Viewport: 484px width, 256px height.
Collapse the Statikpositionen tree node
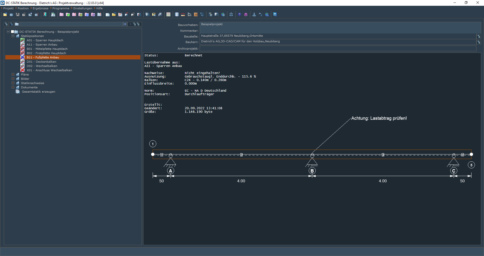[13, 36]
